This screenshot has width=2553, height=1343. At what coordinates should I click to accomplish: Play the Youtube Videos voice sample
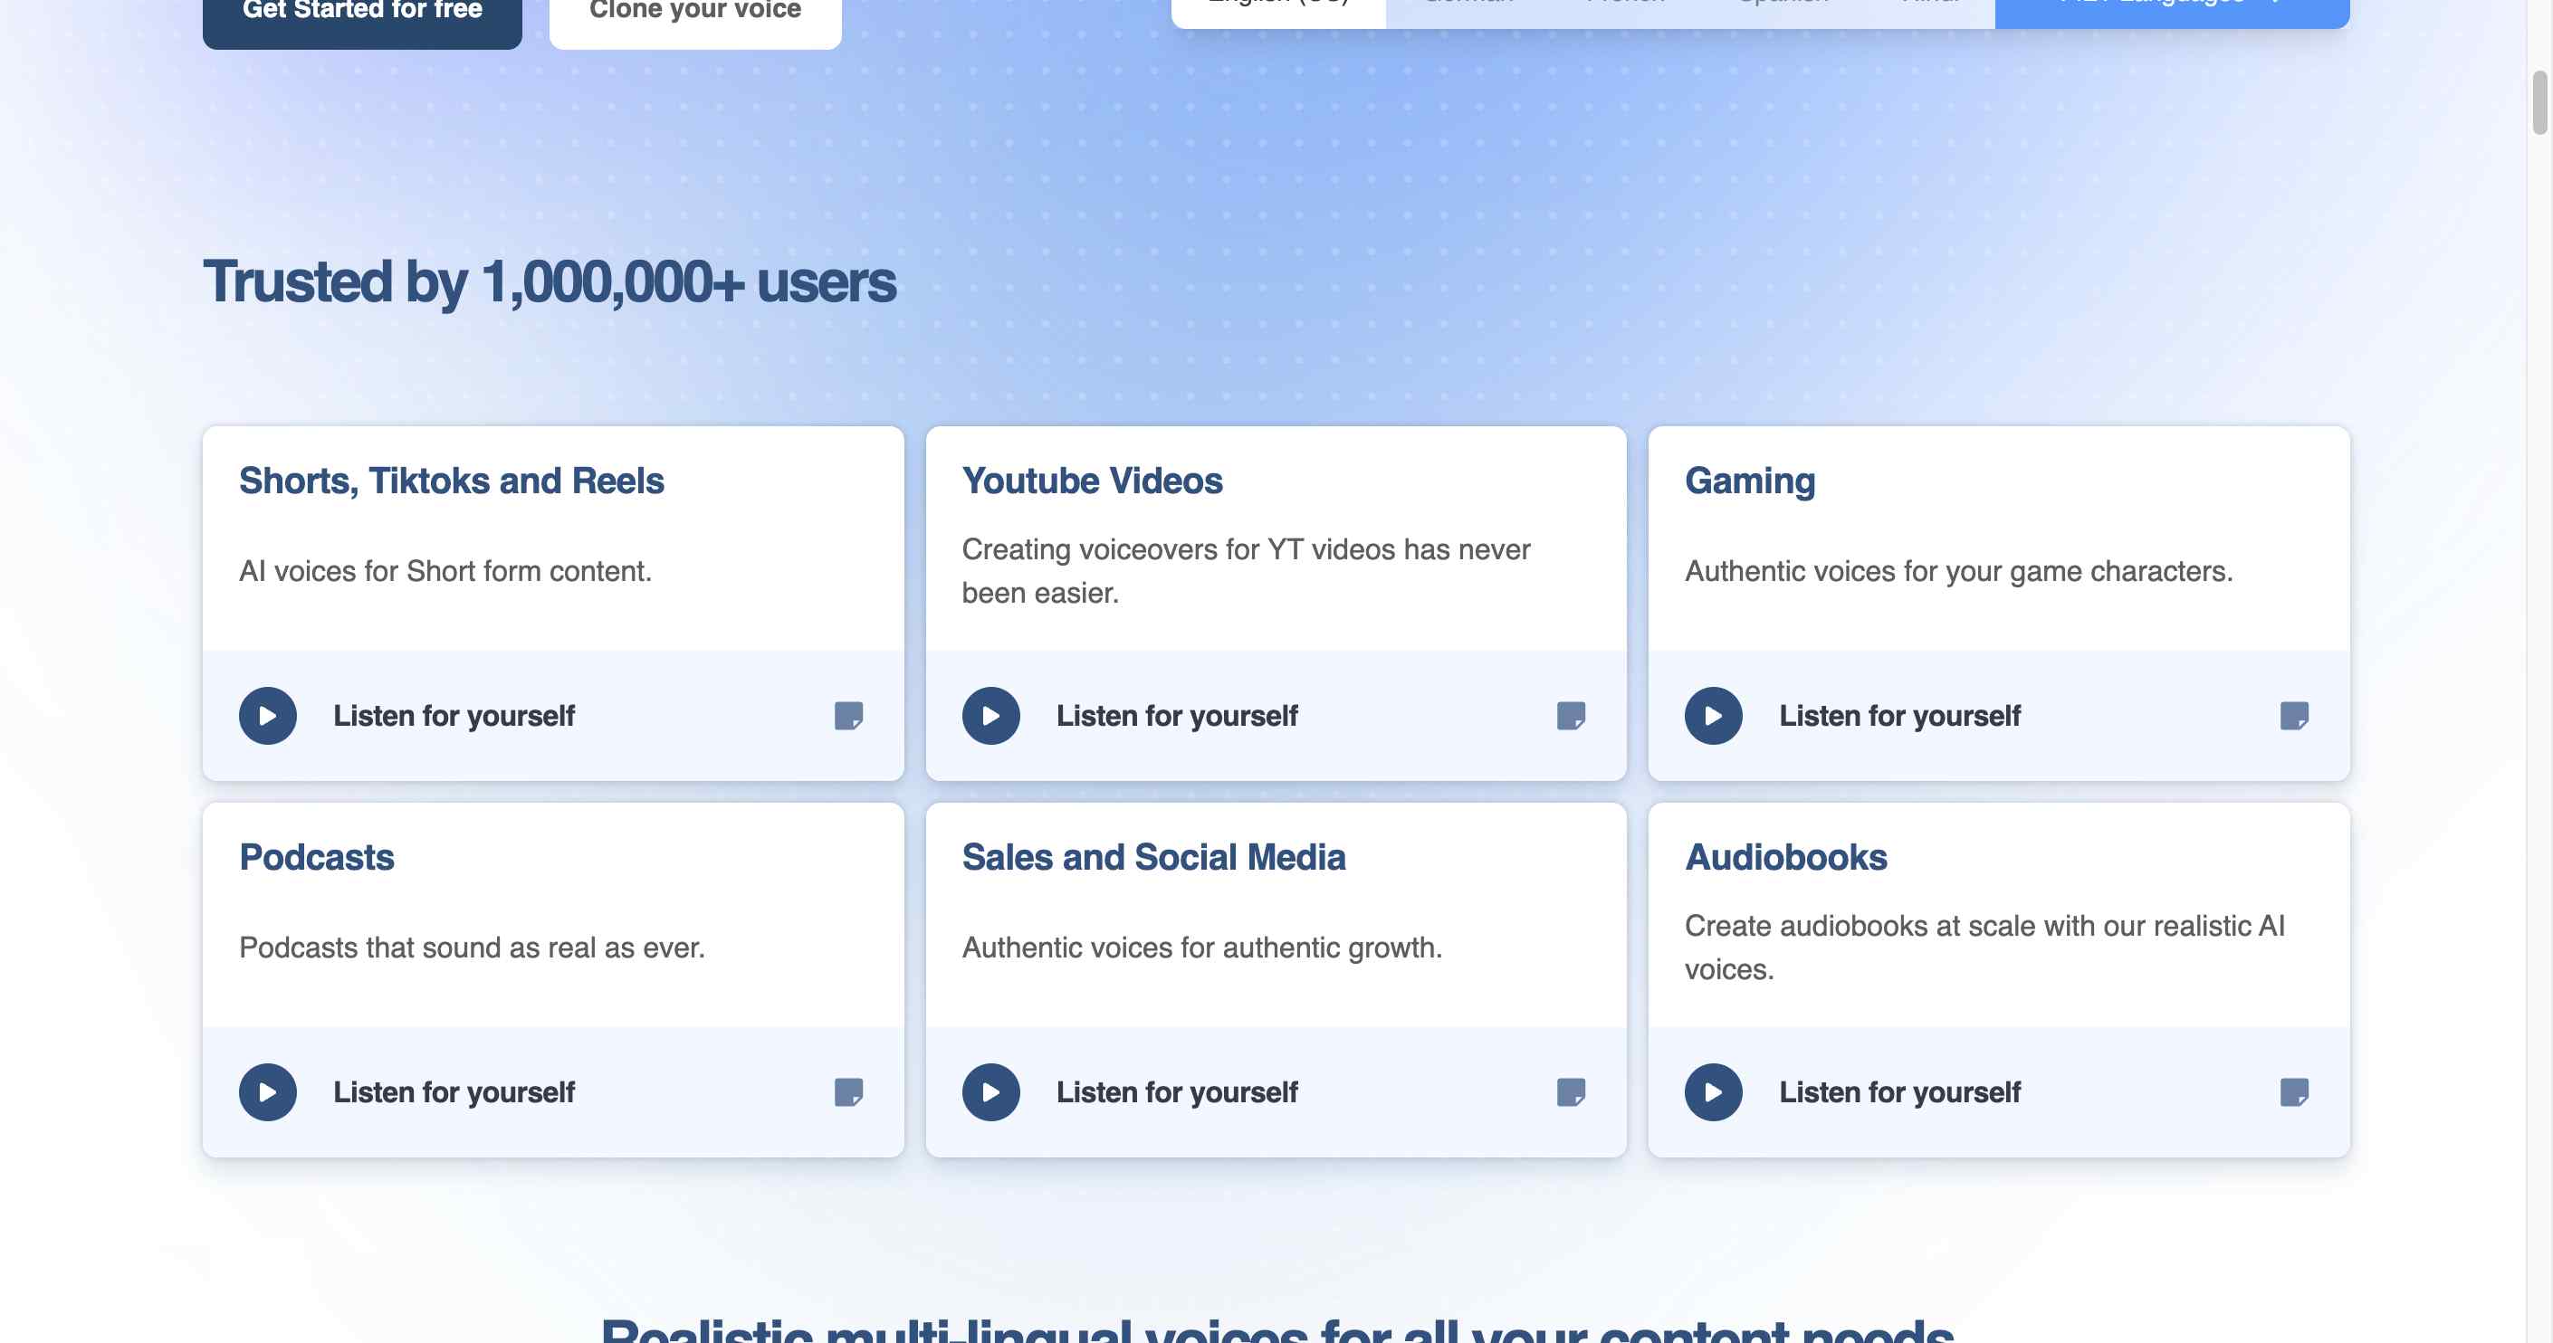[991, 715]
